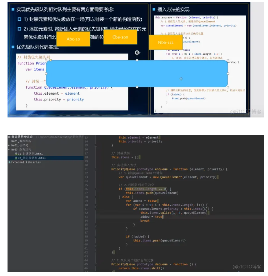
Task: Click the bottom-center resize handle of blue shape
Action: [x=137, y=87]
